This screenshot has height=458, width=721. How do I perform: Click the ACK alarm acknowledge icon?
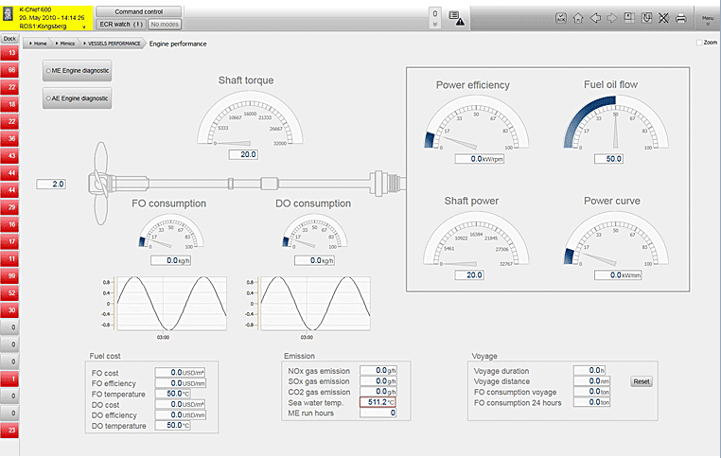560,17
